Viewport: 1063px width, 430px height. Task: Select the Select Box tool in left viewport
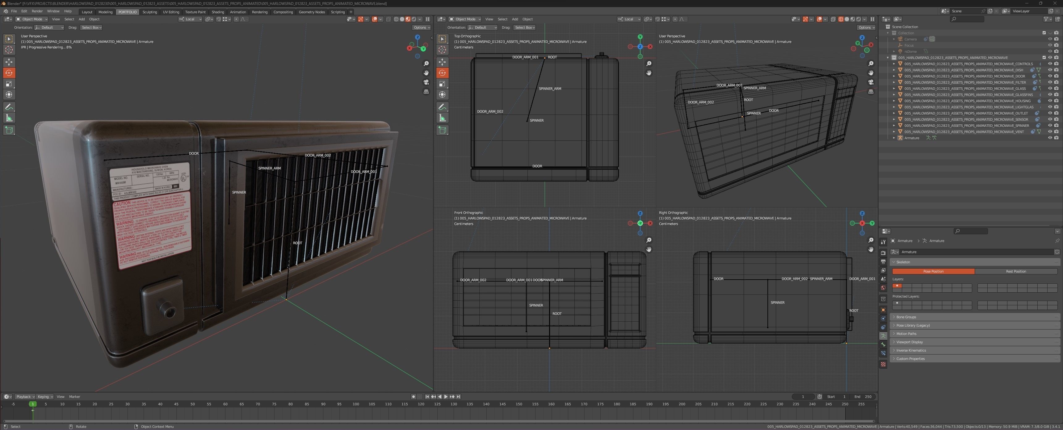pyautogui.click(x=9, y=39)
